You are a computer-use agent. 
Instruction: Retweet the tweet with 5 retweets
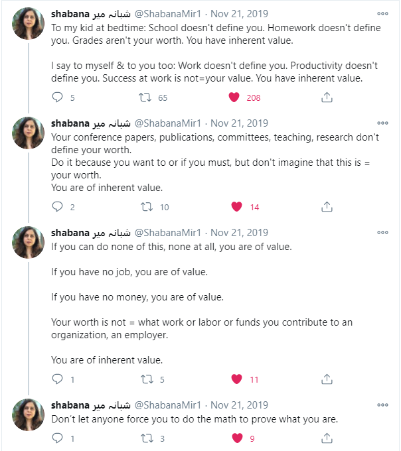[x=146, y=379]
